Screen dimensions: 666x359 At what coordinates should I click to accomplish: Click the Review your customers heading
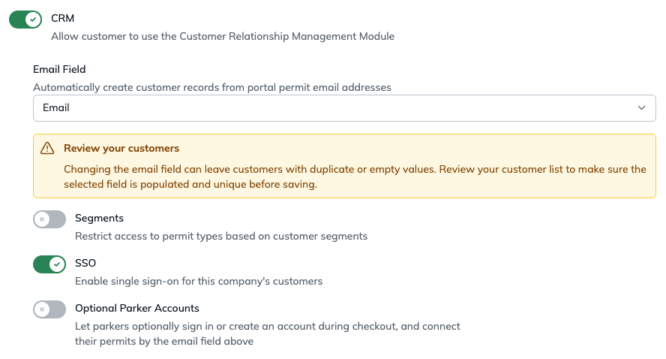pyautogui.click(x=121, y=149)
